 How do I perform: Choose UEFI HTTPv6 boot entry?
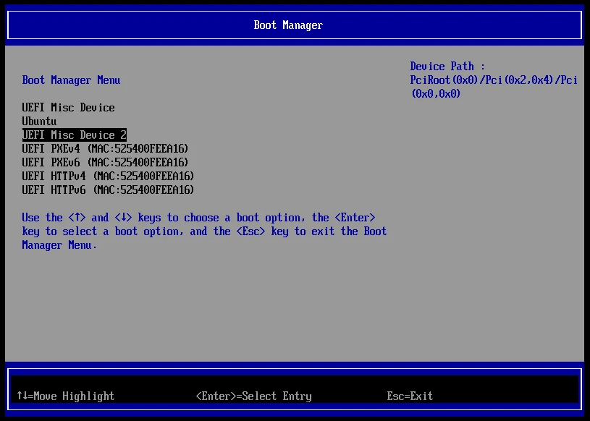[x=108, y=190]
